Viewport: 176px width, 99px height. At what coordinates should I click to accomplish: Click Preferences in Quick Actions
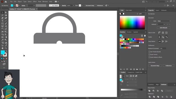169,66
